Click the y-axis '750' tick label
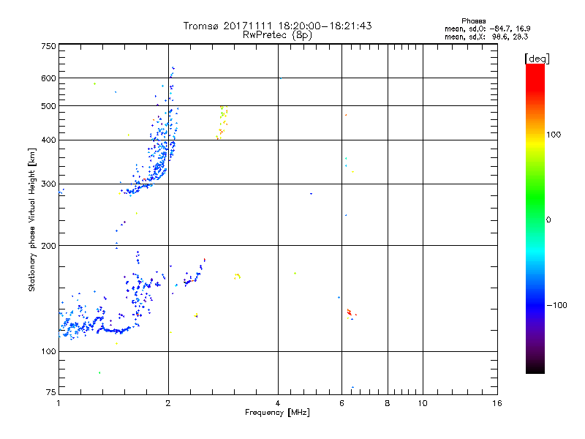The height and width of the screenshot is (439, 585). click(48, 46)
